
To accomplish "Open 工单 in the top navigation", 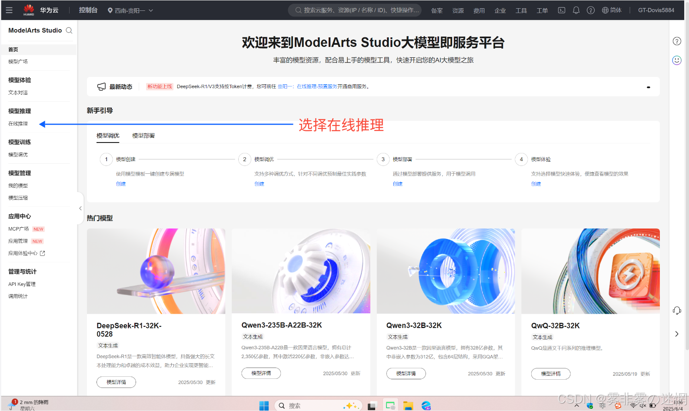I will click(542, 10).
